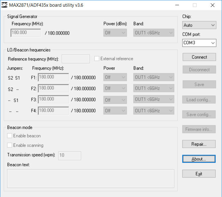Open the Chip dropdown set to Auto
The height and width of the screenshot is (197, 222).
click(199, 25)
